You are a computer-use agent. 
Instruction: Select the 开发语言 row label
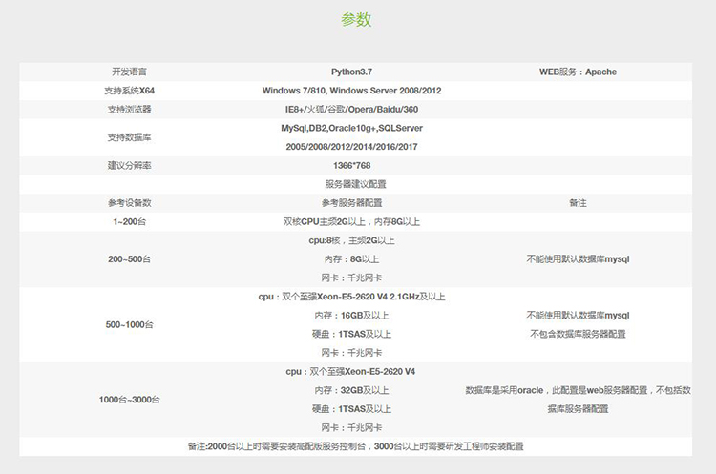[129, 72]
